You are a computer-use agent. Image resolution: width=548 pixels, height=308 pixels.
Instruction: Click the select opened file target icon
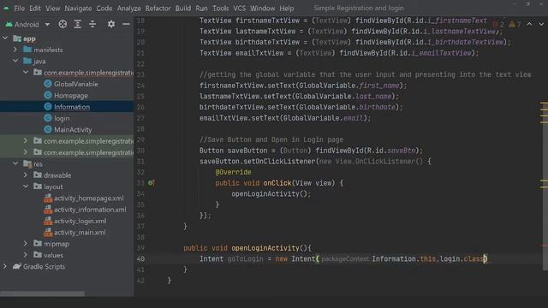point(63,24)
